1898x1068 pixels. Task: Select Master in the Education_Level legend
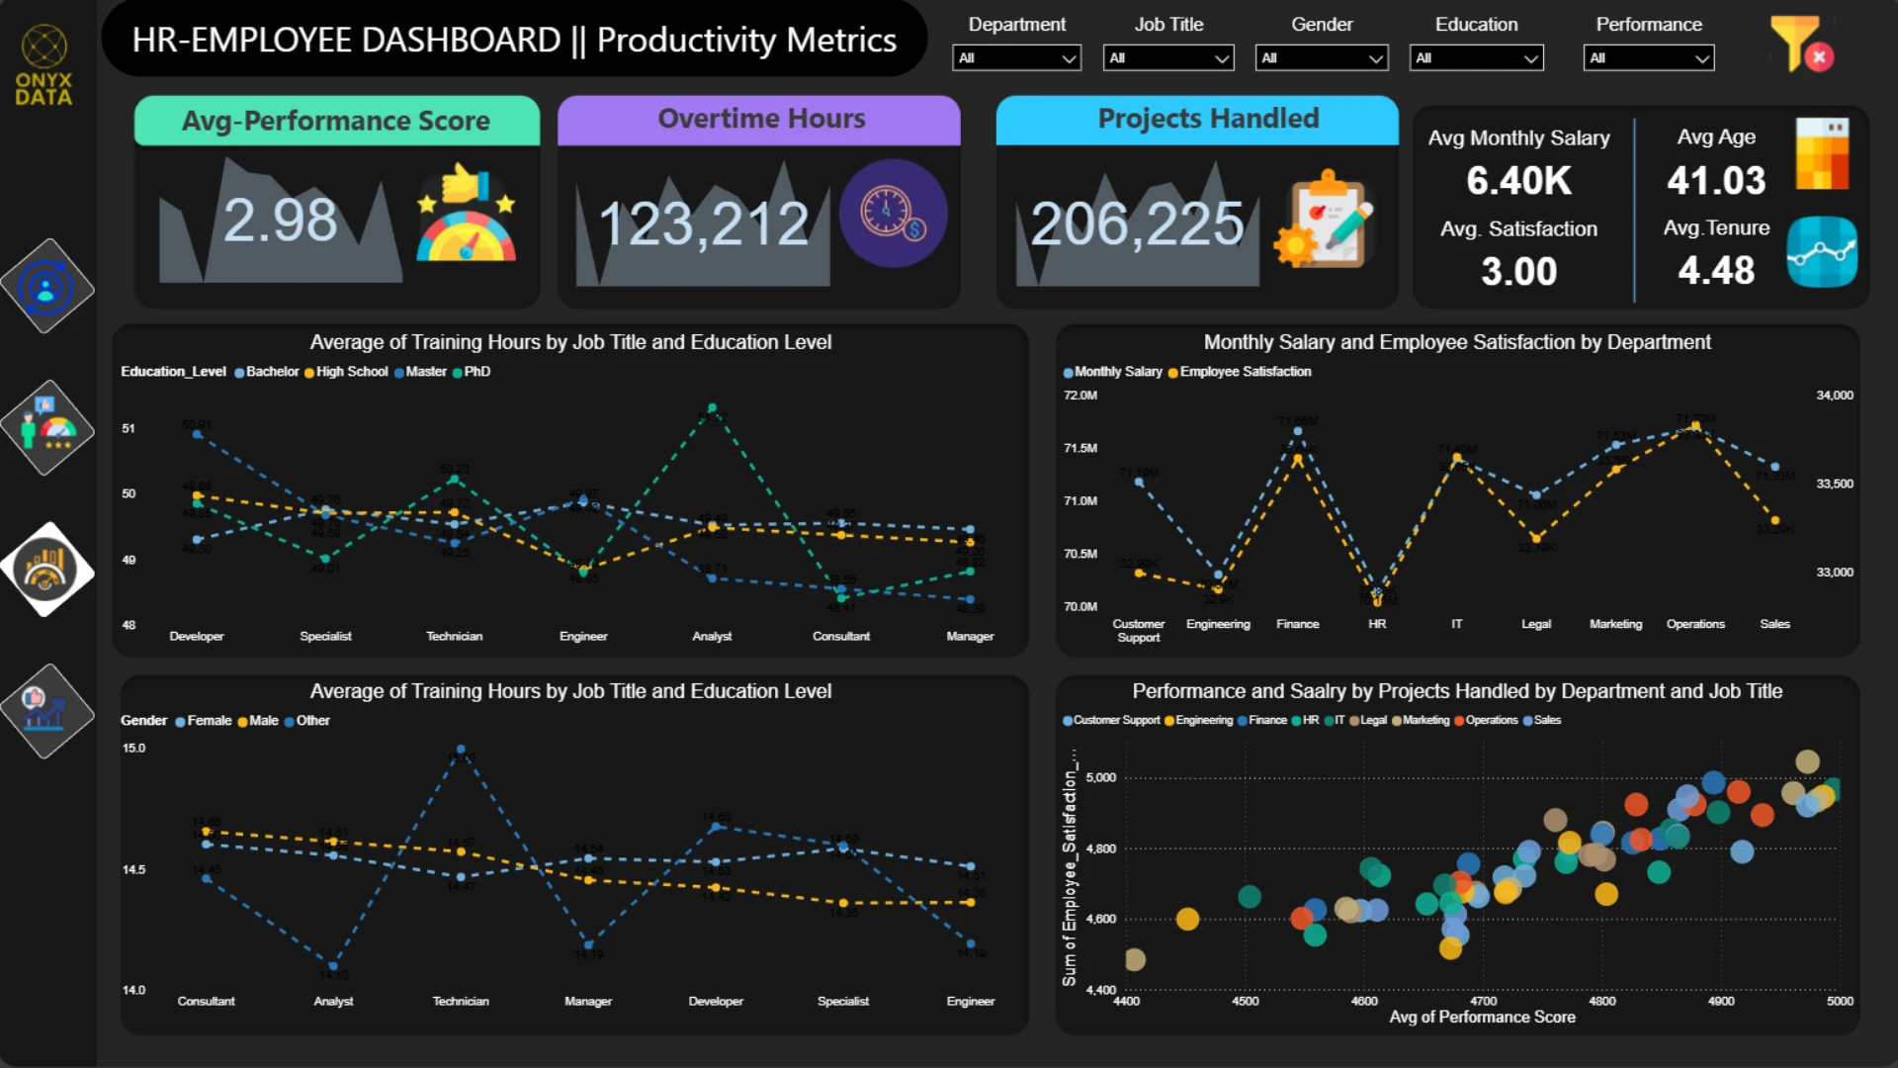[x=421, y=372]
